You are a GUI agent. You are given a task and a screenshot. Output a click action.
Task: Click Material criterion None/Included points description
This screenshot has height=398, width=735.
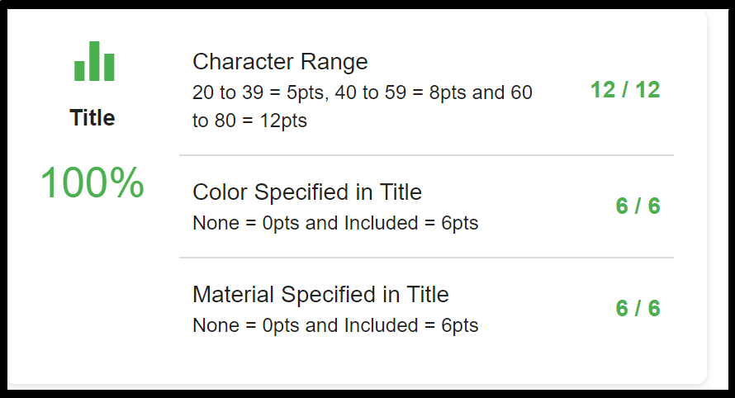point(335,325)
